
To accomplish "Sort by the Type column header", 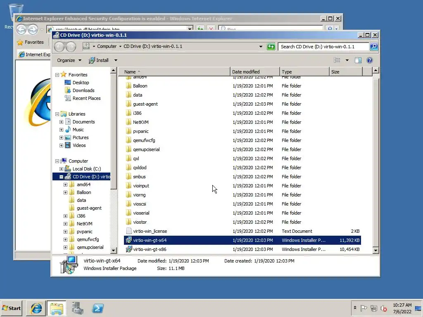I will (304, 72).
